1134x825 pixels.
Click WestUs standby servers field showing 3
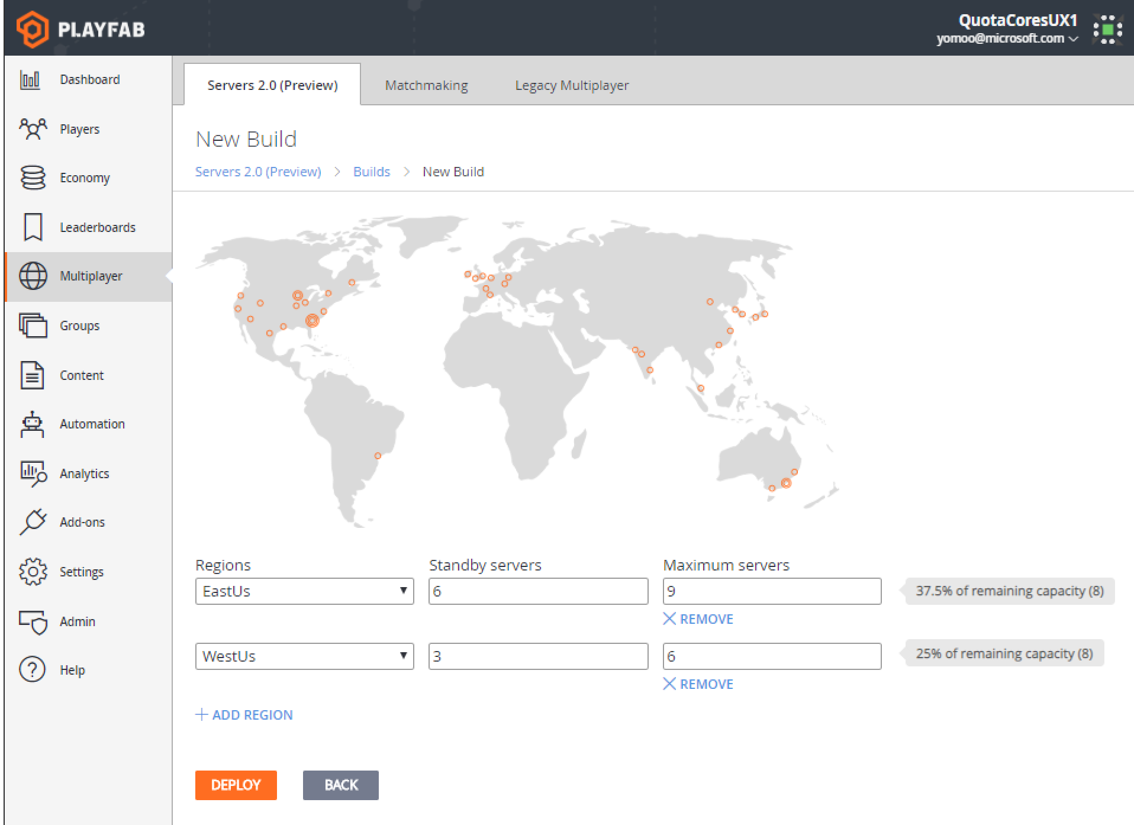539,656
